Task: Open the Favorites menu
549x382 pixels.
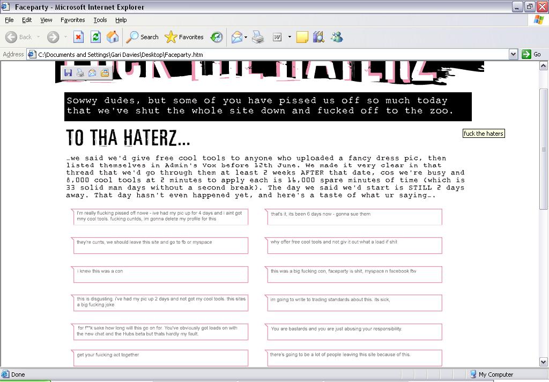Action: click(x=72, y=20)
